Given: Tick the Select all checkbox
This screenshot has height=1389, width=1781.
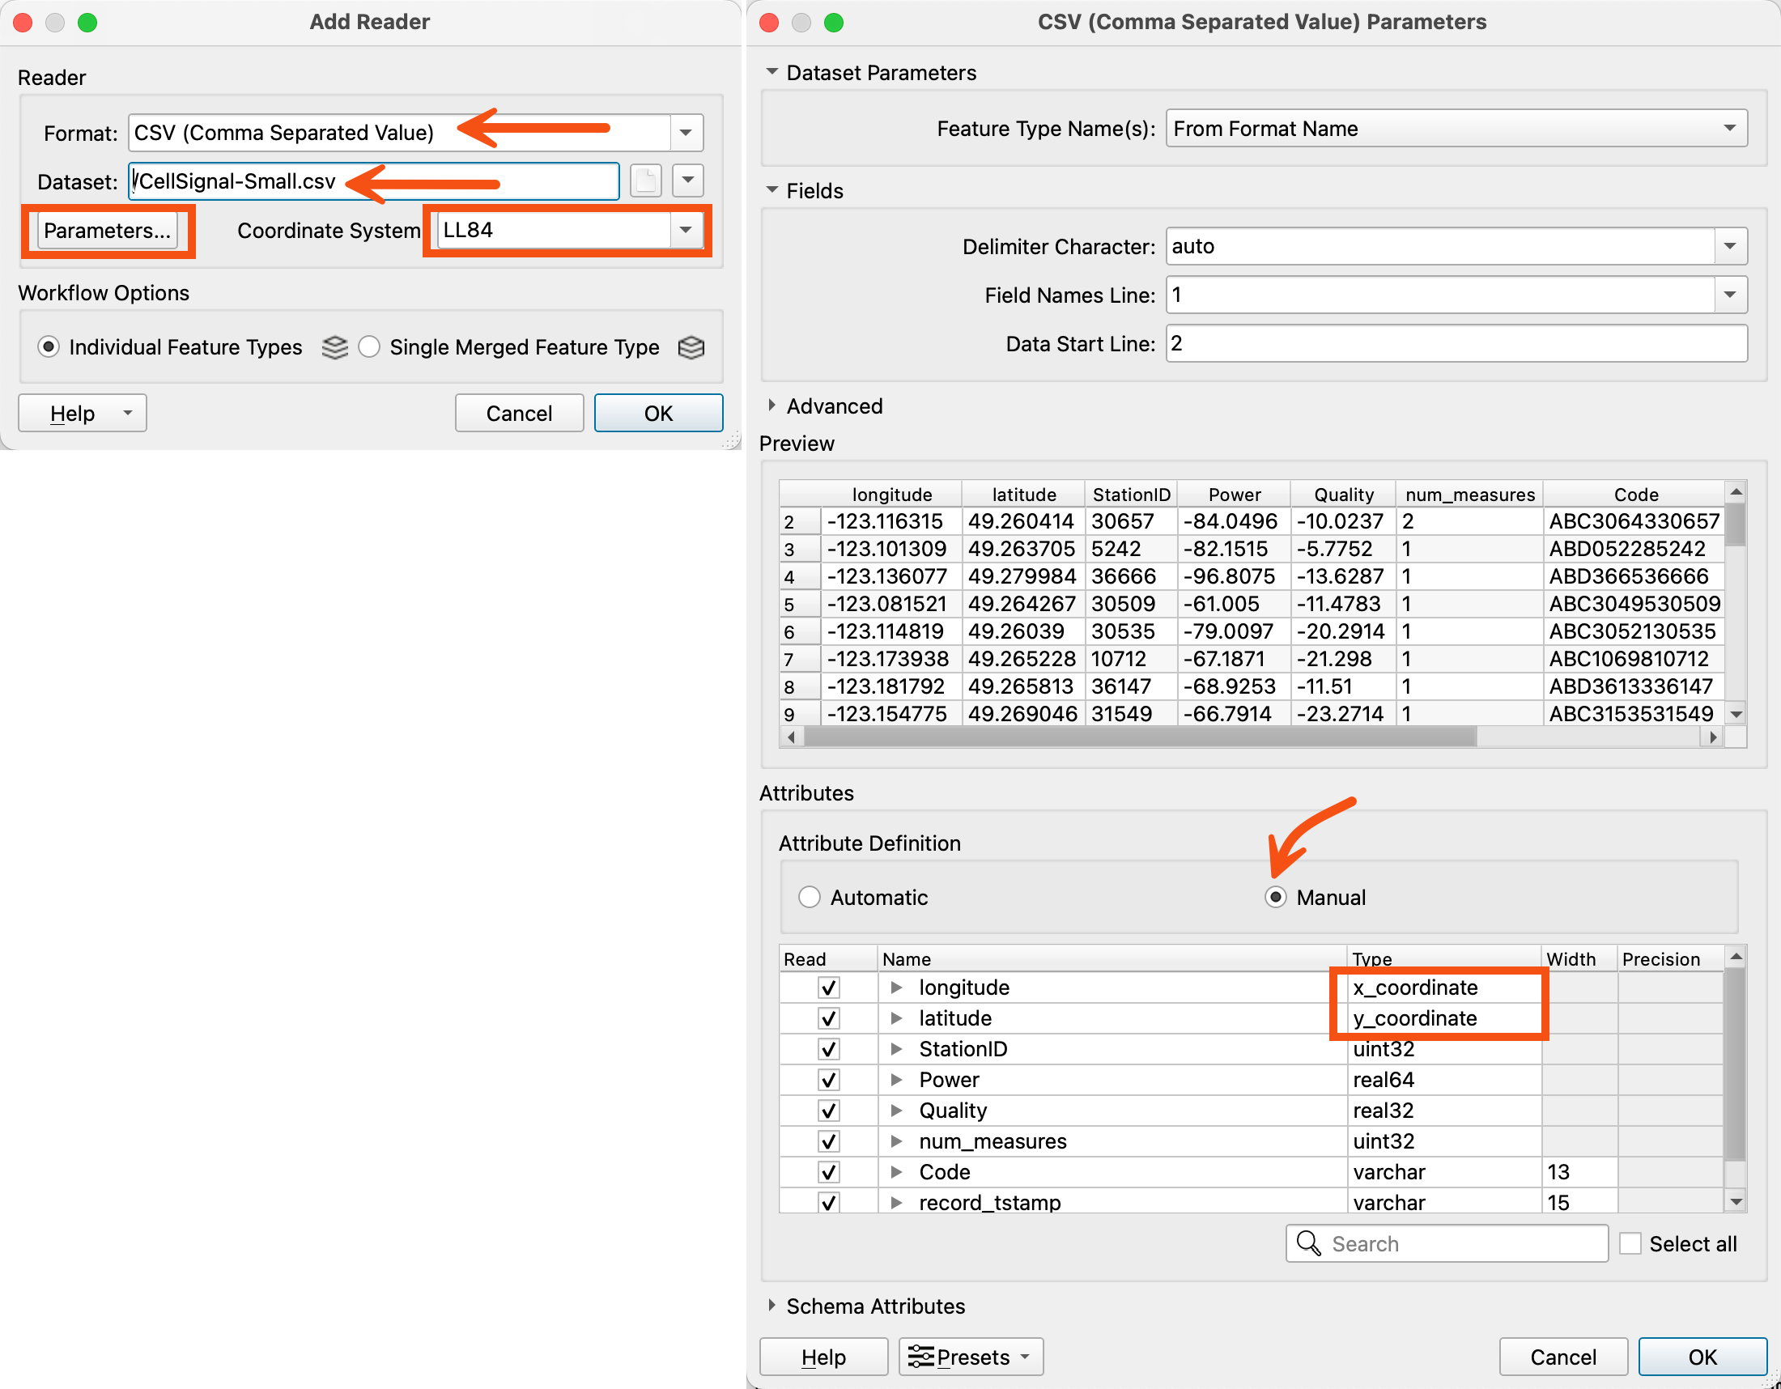Looking at the screenshot, I should (1630, 1243).
